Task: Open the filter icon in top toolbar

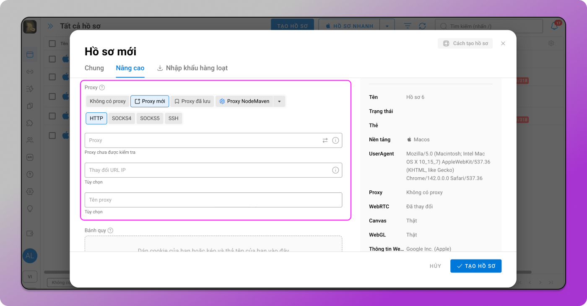Action: 408,26
